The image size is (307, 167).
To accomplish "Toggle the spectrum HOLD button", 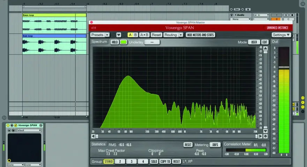I will [x=115, y=42].
